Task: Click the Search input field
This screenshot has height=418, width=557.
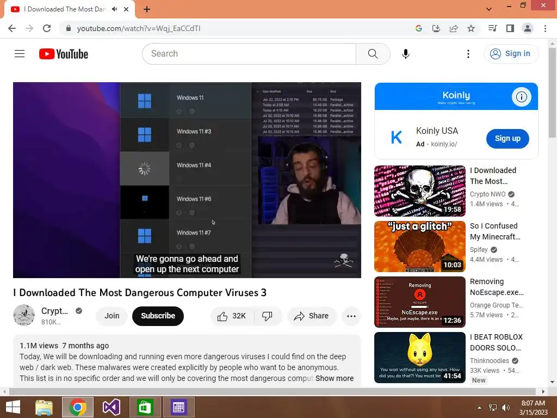Action: click(249, 54)
